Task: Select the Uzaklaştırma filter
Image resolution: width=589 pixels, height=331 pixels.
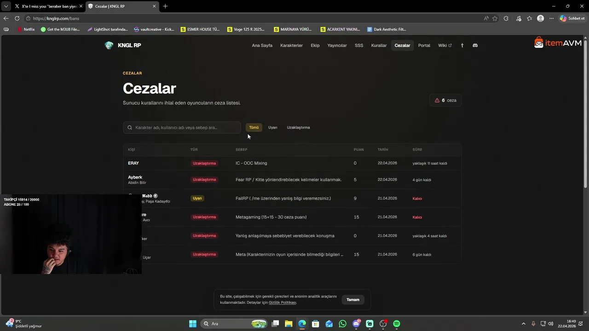Action: pos(298,127)
